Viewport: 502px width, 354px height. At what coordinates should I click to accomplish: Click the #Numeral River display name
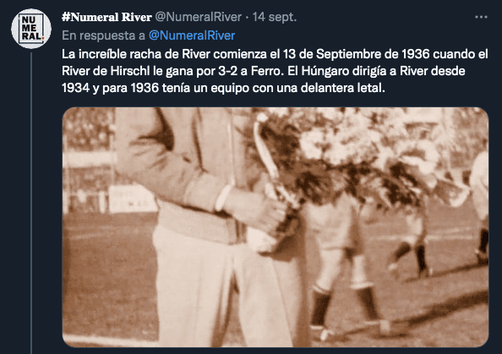click(106, 17)
